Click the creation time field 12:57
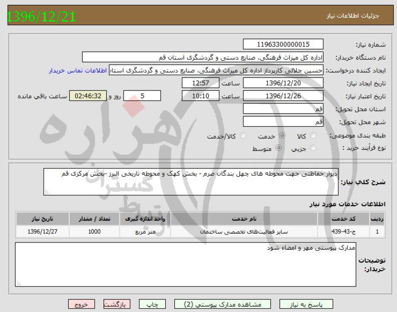The width and height of the screenshot is (397, 312). [x=201, y=83]
